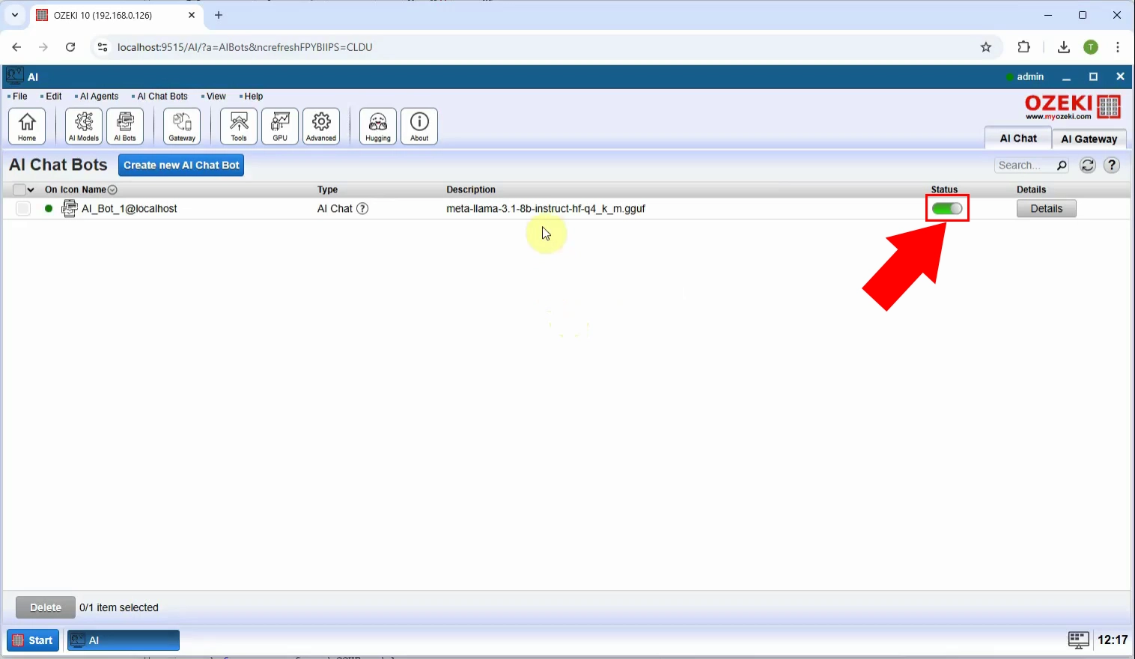
Task: Open the browser three-dot menu
Action: 1118,47
